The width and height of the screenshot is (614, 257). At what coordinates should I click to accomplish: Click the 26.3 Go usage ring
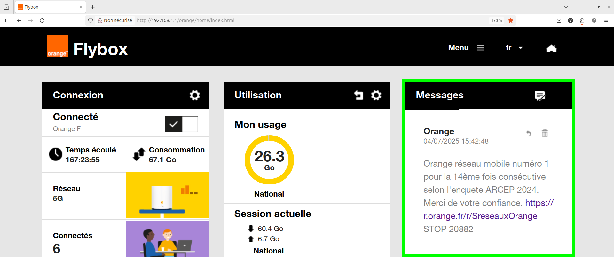pos(269,160)
